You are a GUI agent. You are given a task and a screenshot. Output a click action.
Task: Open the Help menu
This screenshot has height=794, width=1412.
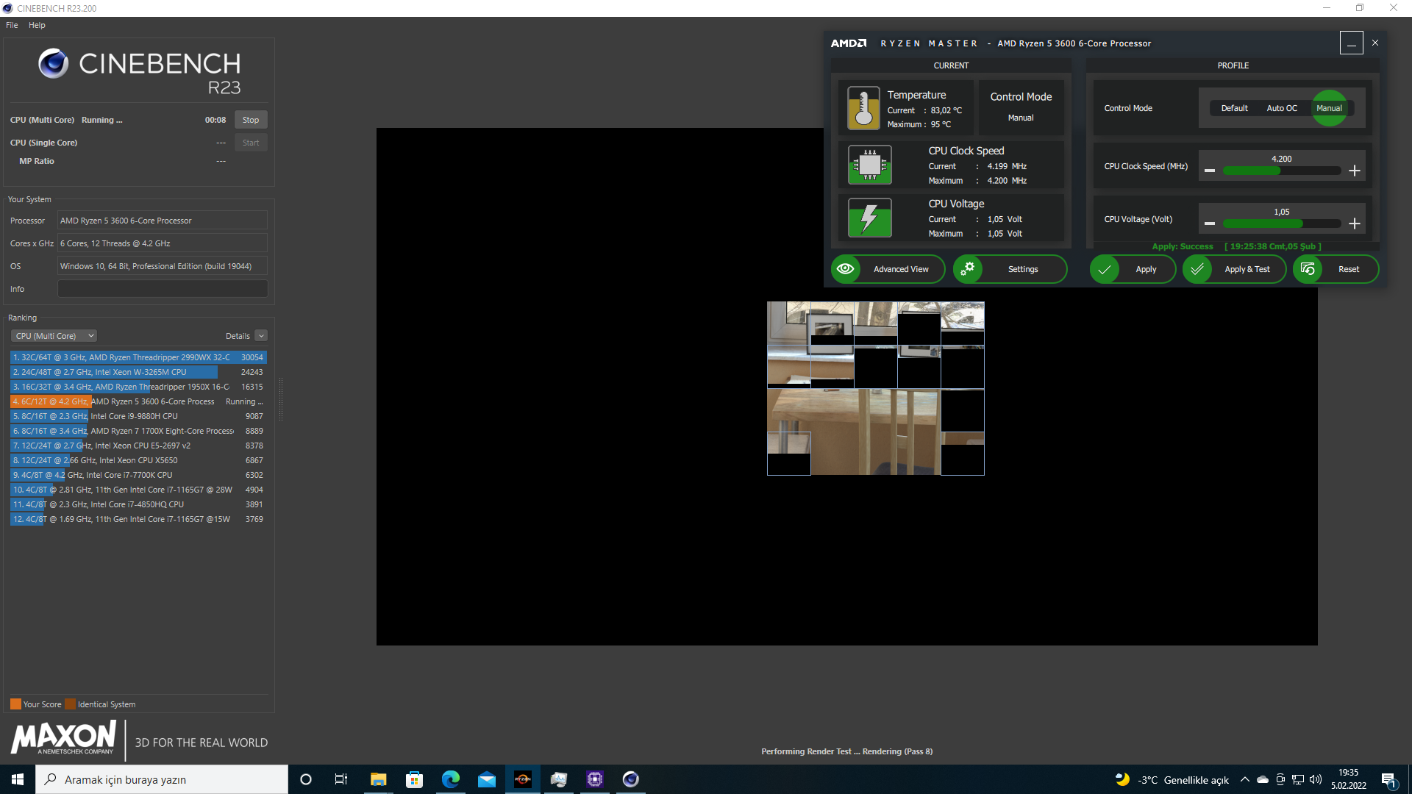[x=37, y=25]
